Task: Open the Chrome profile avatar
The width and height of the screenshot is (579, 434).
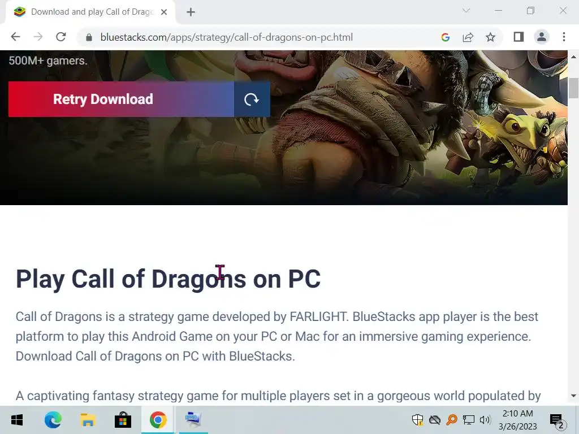Action: coord(542,37)
